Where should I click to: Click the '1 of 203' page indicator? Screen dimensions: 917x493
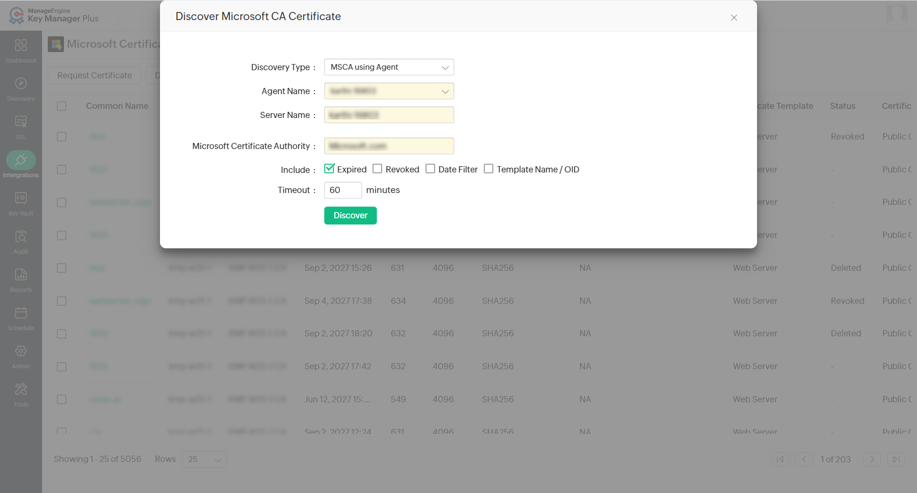[x=836, y=460]
